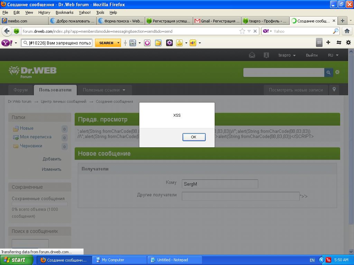Click the Windows start button

coord(16,260)
